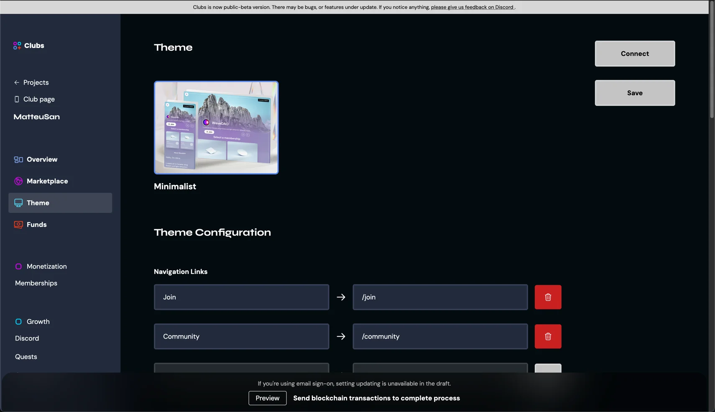Click the Funds icon in sidebar
The image size is (715, 412).
[x=18, y=225]
